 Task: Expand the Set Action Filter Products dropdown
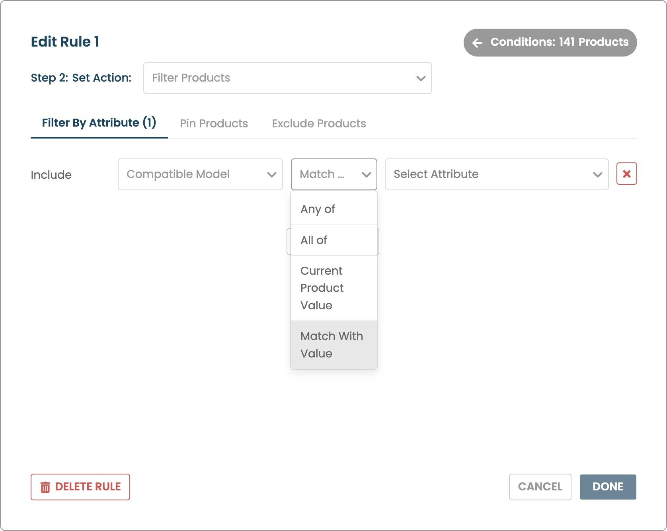287,78
